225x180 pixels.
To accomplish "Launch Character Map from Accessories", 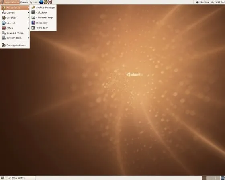I will tap(43, 18).
